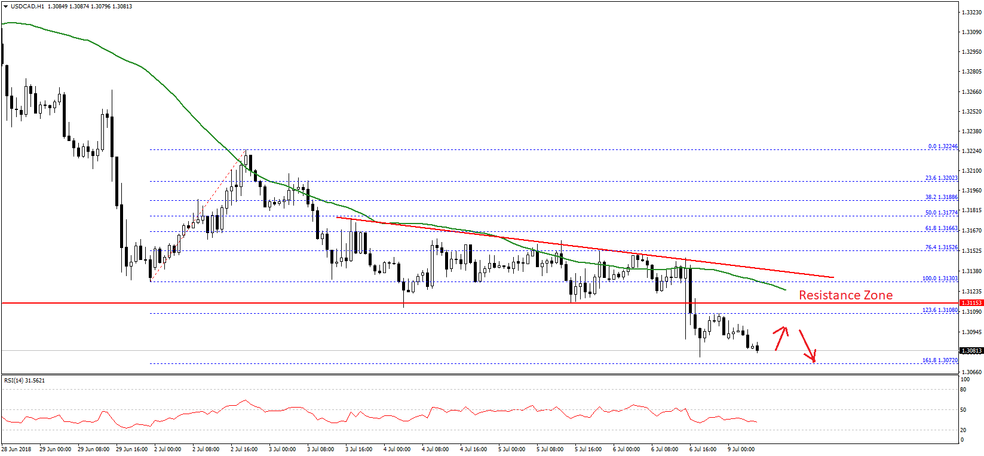Click the Resistance Zone text label
Viewport: 984px width, 456px height.
tap(845, 295)
